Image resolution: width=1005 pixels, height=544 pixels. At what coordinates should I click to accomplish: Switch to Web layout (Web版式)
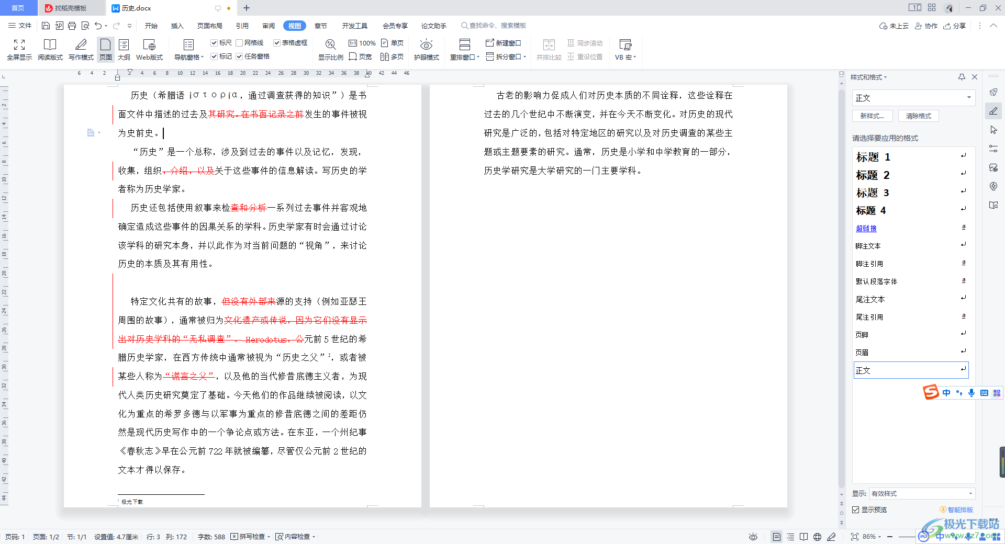149,50
